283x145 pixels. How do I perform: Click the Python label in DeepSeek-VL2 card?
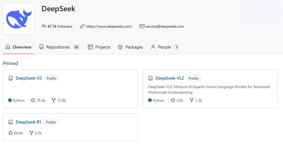coord(158,100)
